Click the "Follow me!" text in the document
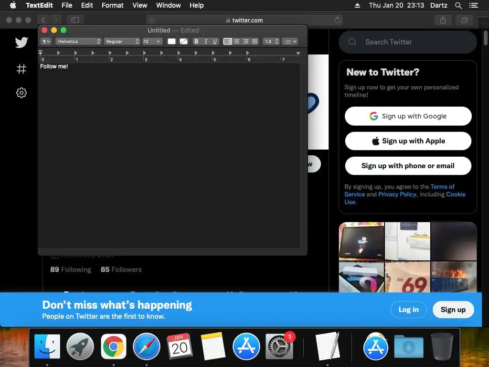 pos(54,66)
